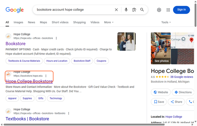
Task: Click Hope College favicon of first result
Action: pos(8,36)
